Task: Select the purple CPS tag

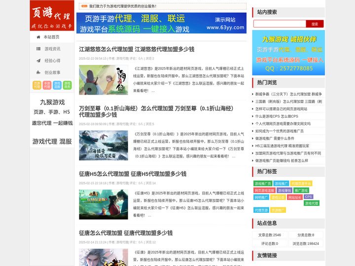Action: click(x=308, y=197)
